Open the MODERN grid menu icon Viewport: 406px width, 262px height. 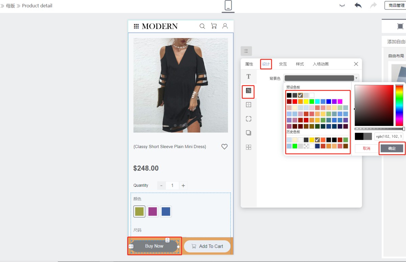pyautogui.click(x=136, y=26)
